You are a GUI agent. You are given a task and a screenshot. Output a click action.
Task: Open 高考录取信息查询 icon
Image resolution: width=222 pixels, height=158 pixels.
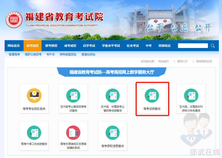(x=112, y=133)
